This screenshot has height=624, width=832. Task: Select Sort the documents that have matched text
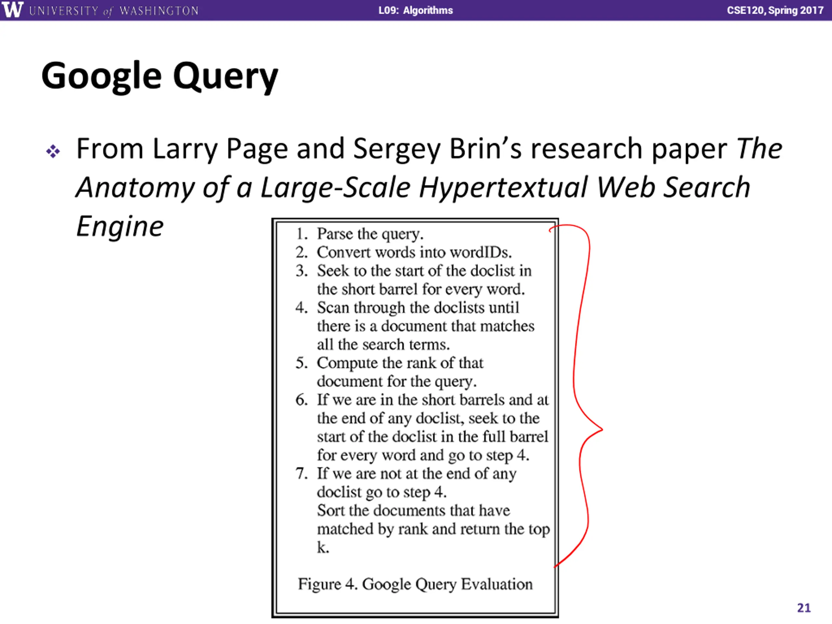(x=433, y=529)
